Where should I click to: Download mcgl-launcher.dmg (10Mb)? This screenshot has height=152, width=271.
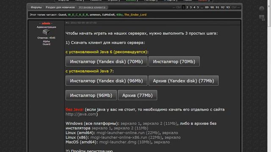[125, 142]
